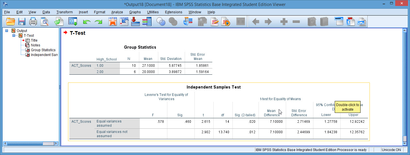
Task: Open the Transform menu
Action: click(64, 12)
